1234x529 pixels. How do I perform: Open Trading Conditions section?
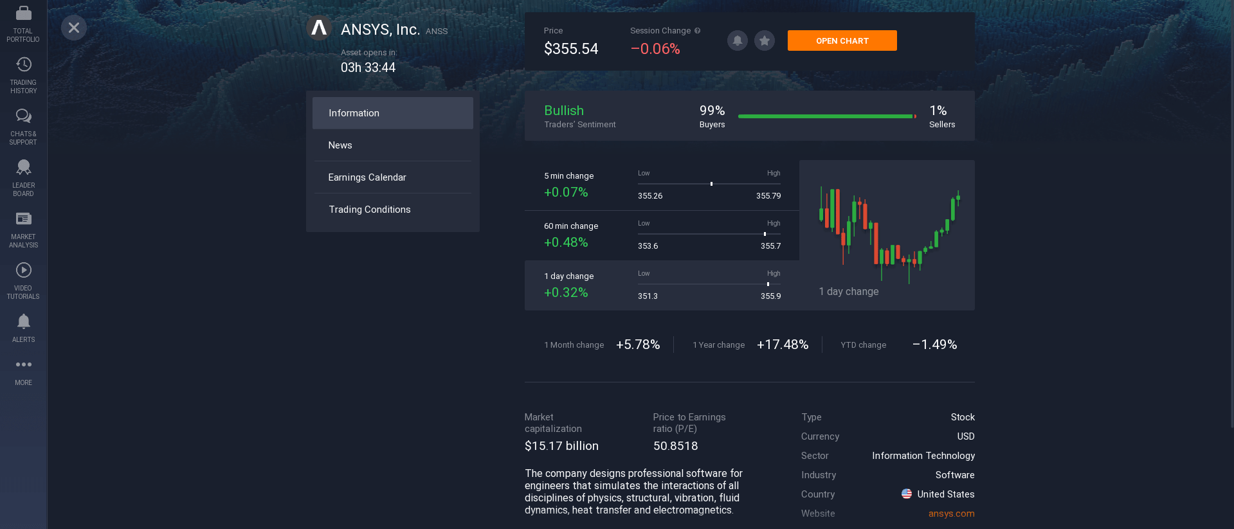coord(393,210)
